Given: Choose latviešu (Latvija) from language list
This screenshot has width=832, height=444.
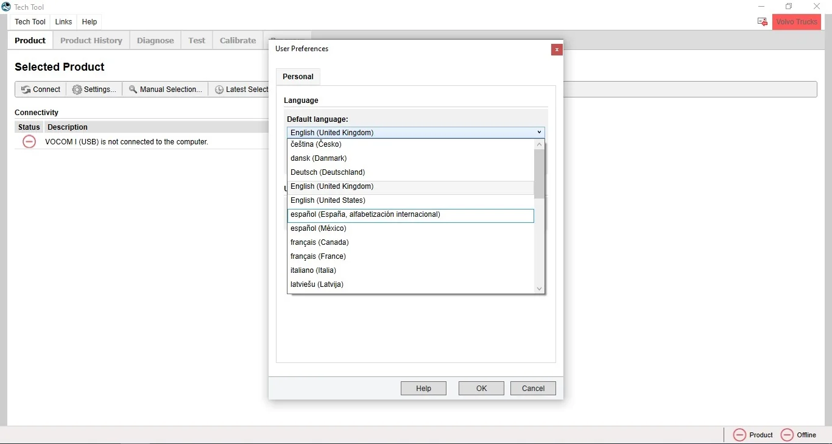Looking at the screenshot, I should pyautogui.click(x=411, y=284).
